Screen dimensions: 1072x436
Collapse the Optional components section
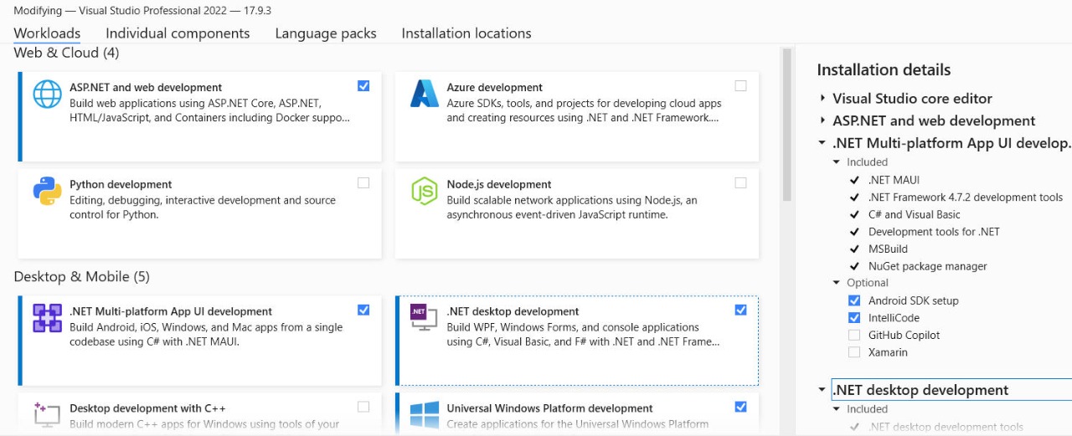coord(836,283)
